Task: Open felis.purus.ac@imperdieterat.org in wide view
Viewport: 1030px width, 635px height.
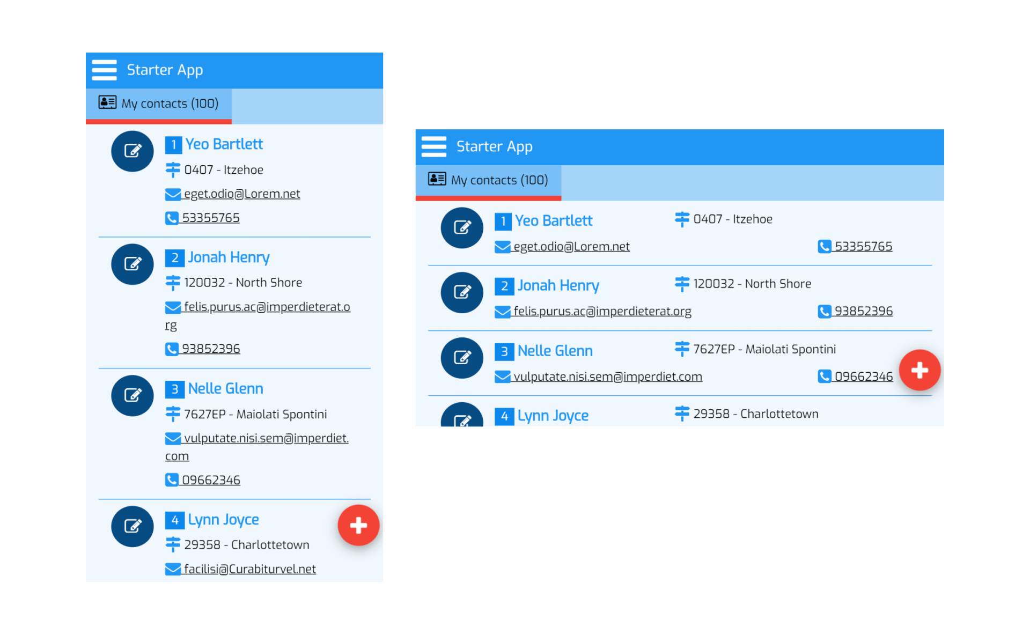Action: tap(593, 312)
